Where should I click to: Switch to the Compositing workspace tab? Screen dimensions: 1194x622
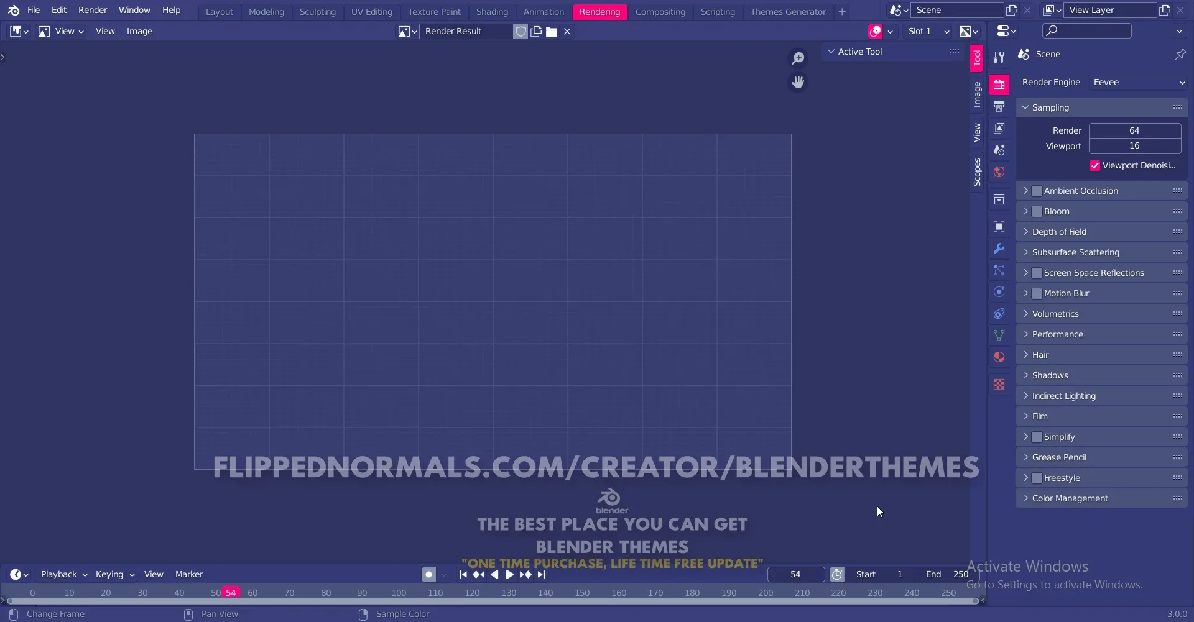[660, 12]
